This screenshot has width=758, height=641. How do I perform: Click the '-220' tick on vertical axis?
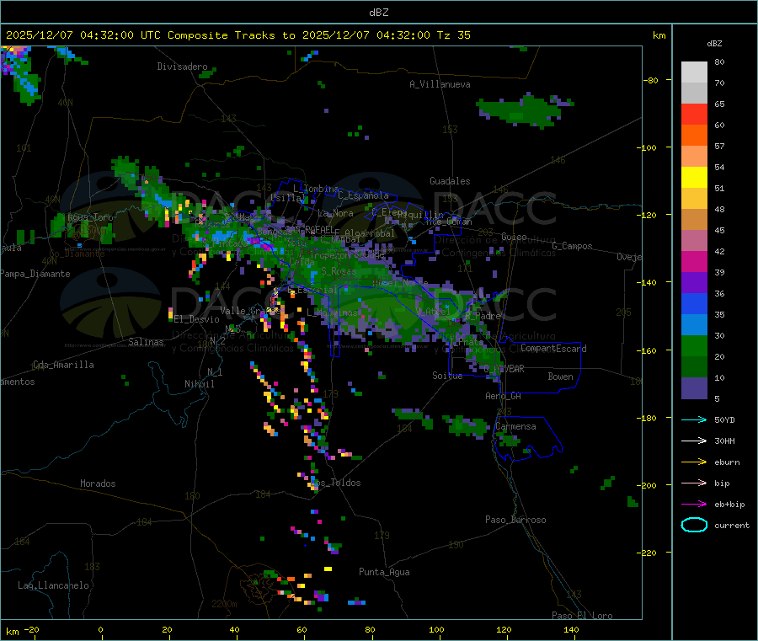pyautogui.click(x=648, y=553)
